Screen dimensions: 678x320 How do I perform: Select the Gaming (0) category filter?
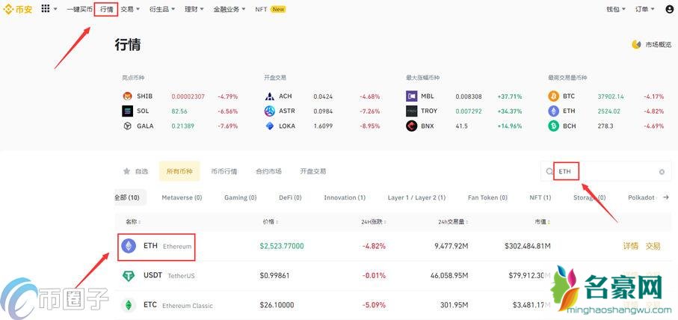(241, 197)
